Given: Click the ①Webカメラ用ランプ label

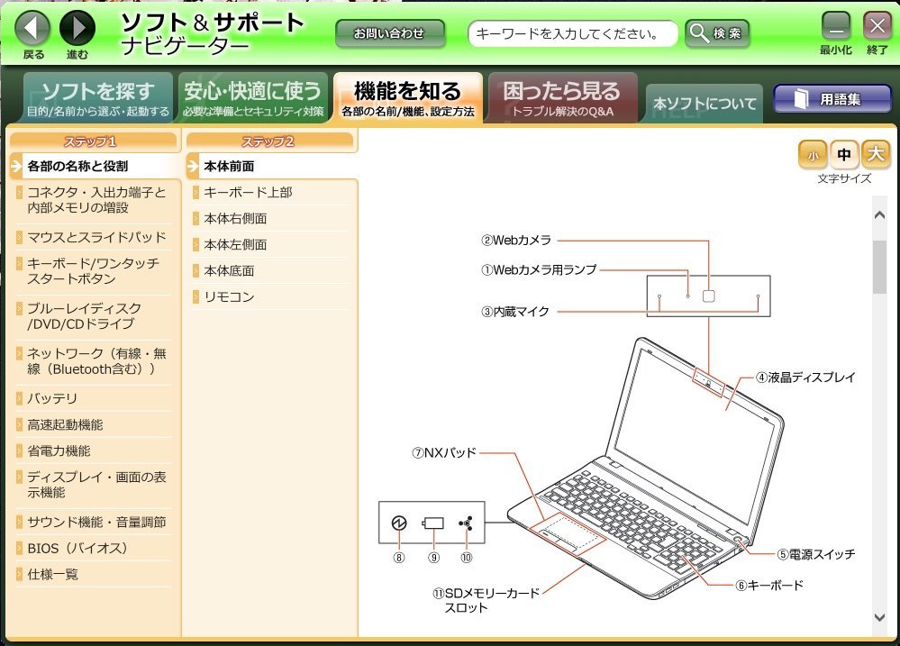Looking at the screenshot, I should pyautogui.click(x=539, y=269).
